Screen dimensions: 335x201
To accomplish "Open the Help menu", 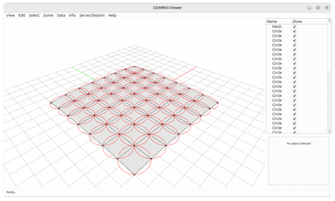I will [x=112, y=15].
